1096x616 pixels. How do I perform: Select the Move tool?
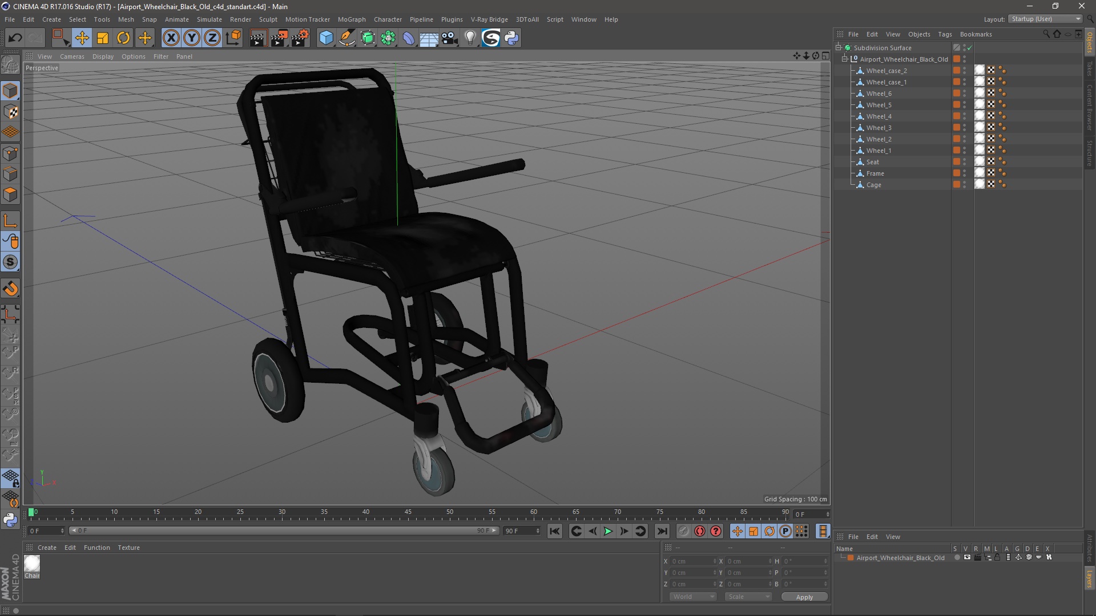[x=82, y=38]
